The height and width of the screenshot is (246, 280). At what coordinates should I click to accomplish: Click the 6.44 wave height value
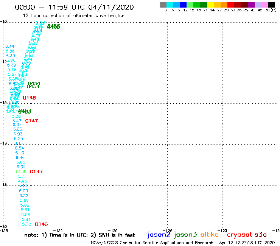(x=10, y=46)
